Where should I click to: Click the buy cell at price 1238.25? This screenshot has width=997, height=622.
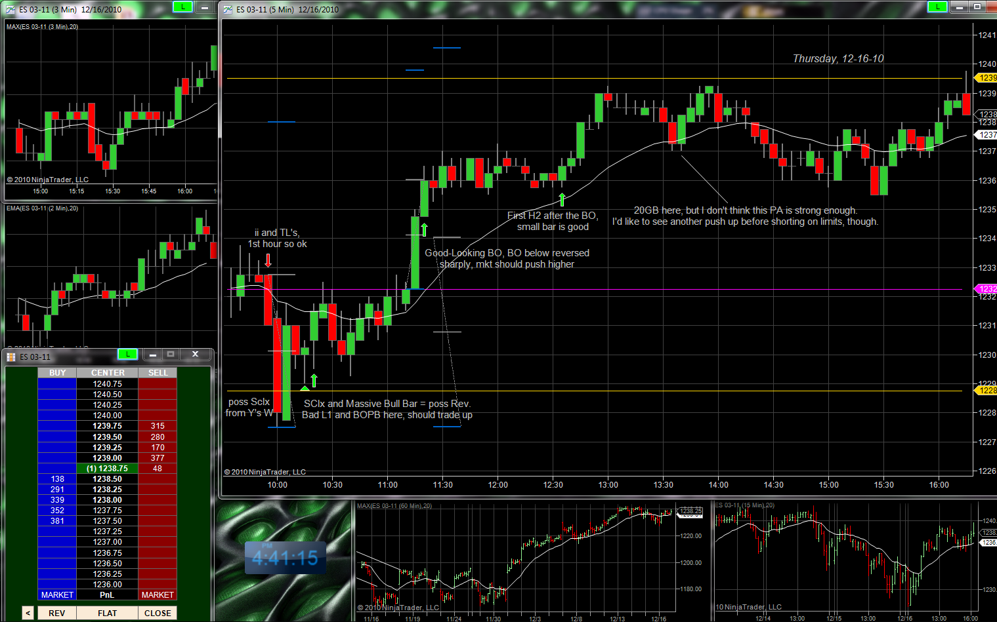pyautogui.click(x=57, y=489)
